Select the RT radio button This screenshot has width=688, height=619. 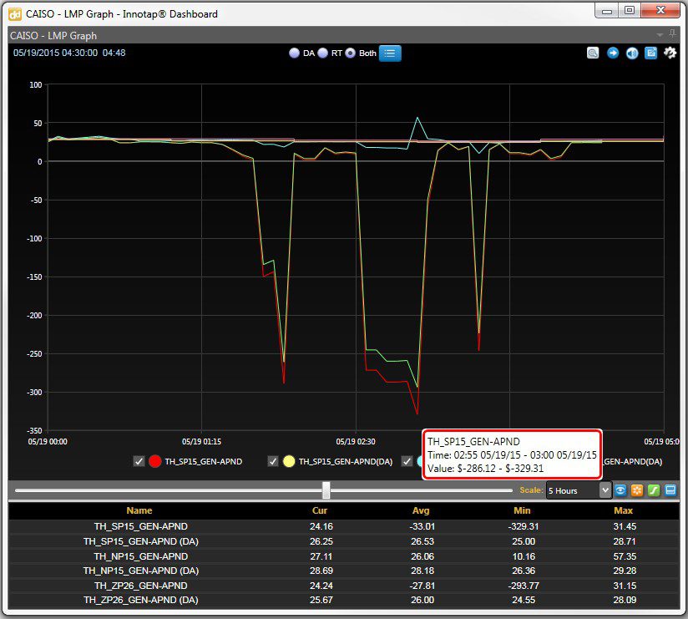[x=322, y=53]
